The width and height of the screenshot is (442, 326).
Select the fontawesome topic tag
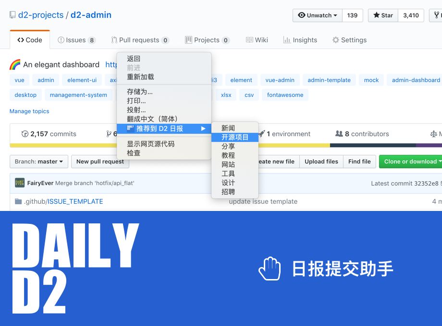[x=285, y=95]
